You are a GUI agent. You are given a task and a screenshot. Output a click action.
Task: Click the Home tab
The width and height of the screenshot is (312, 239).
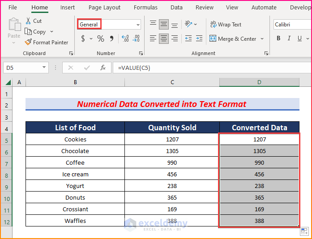[39, 7]
